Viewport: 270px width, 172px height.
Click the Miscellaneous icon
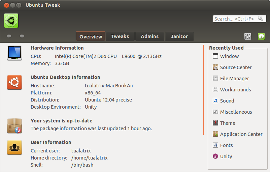pyautogui.click(x=215, y=112)
